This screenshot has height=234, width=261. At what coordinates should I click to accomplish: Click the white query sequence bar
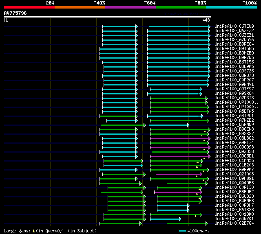pyautogui.click(x=108, y=17)
